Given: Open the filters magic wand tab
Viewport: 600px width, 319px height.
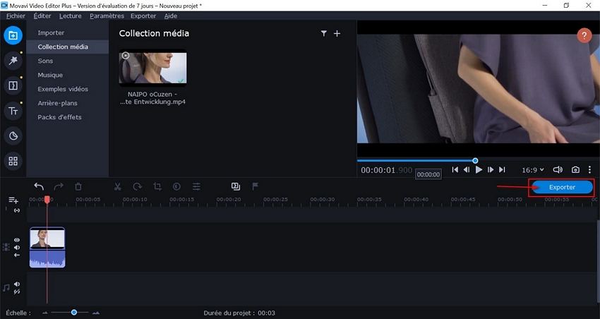Looking at the screenshot, I should (13, 61).
